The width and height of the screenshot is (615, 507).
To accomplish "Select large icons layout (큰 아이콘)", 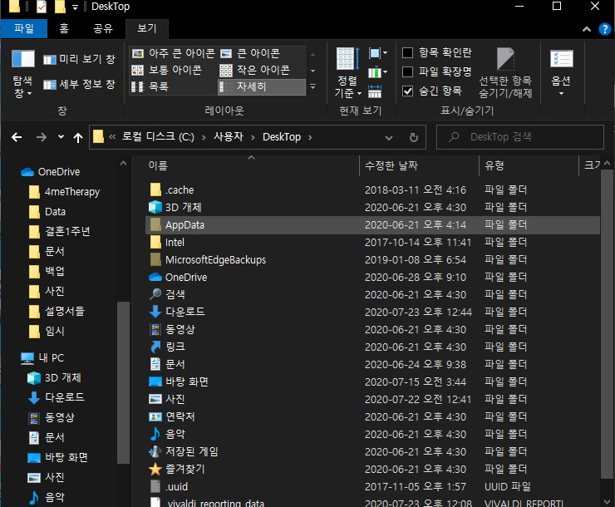I will pyautogui.click(x=250, y=53).
